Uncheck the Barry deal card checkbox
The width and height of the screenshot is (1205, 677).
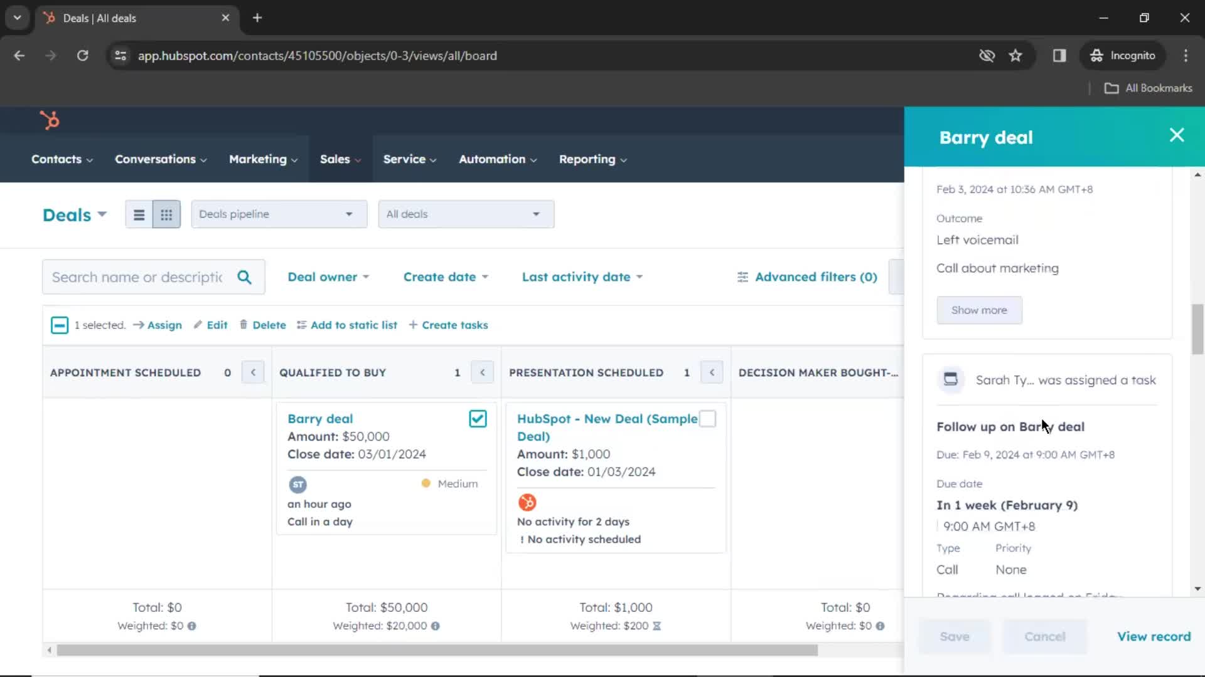pos(478,419)
